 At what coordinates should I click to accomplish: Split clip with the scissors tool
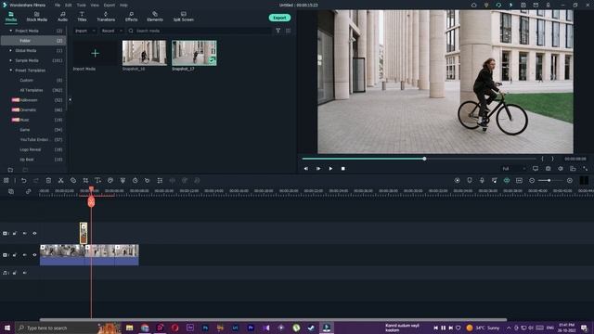60,181
